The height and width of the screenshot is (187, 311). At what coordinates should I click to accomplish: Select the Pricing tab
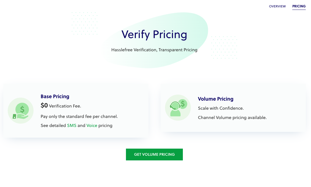pos(299,6)
